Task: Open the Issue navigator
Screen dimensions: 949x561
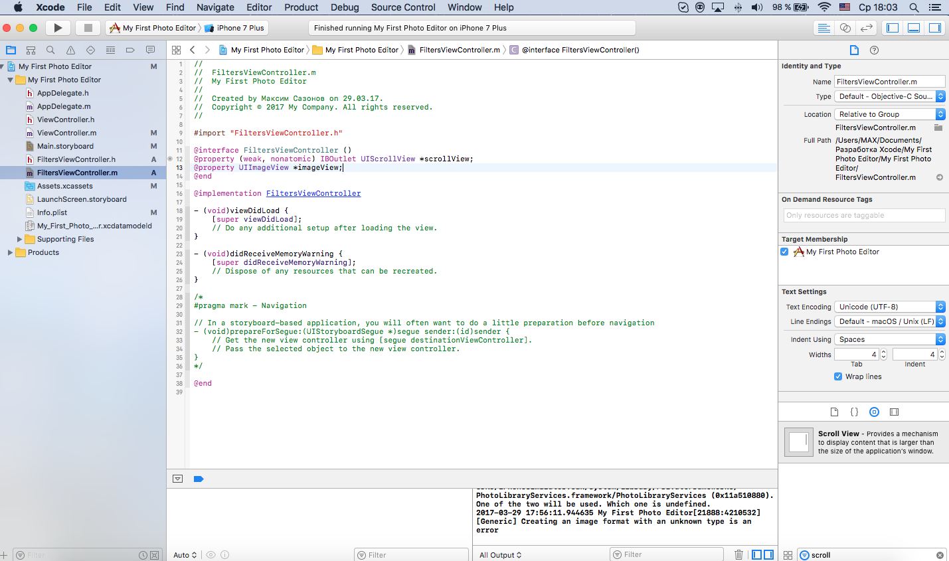Action: pos(70,50)
